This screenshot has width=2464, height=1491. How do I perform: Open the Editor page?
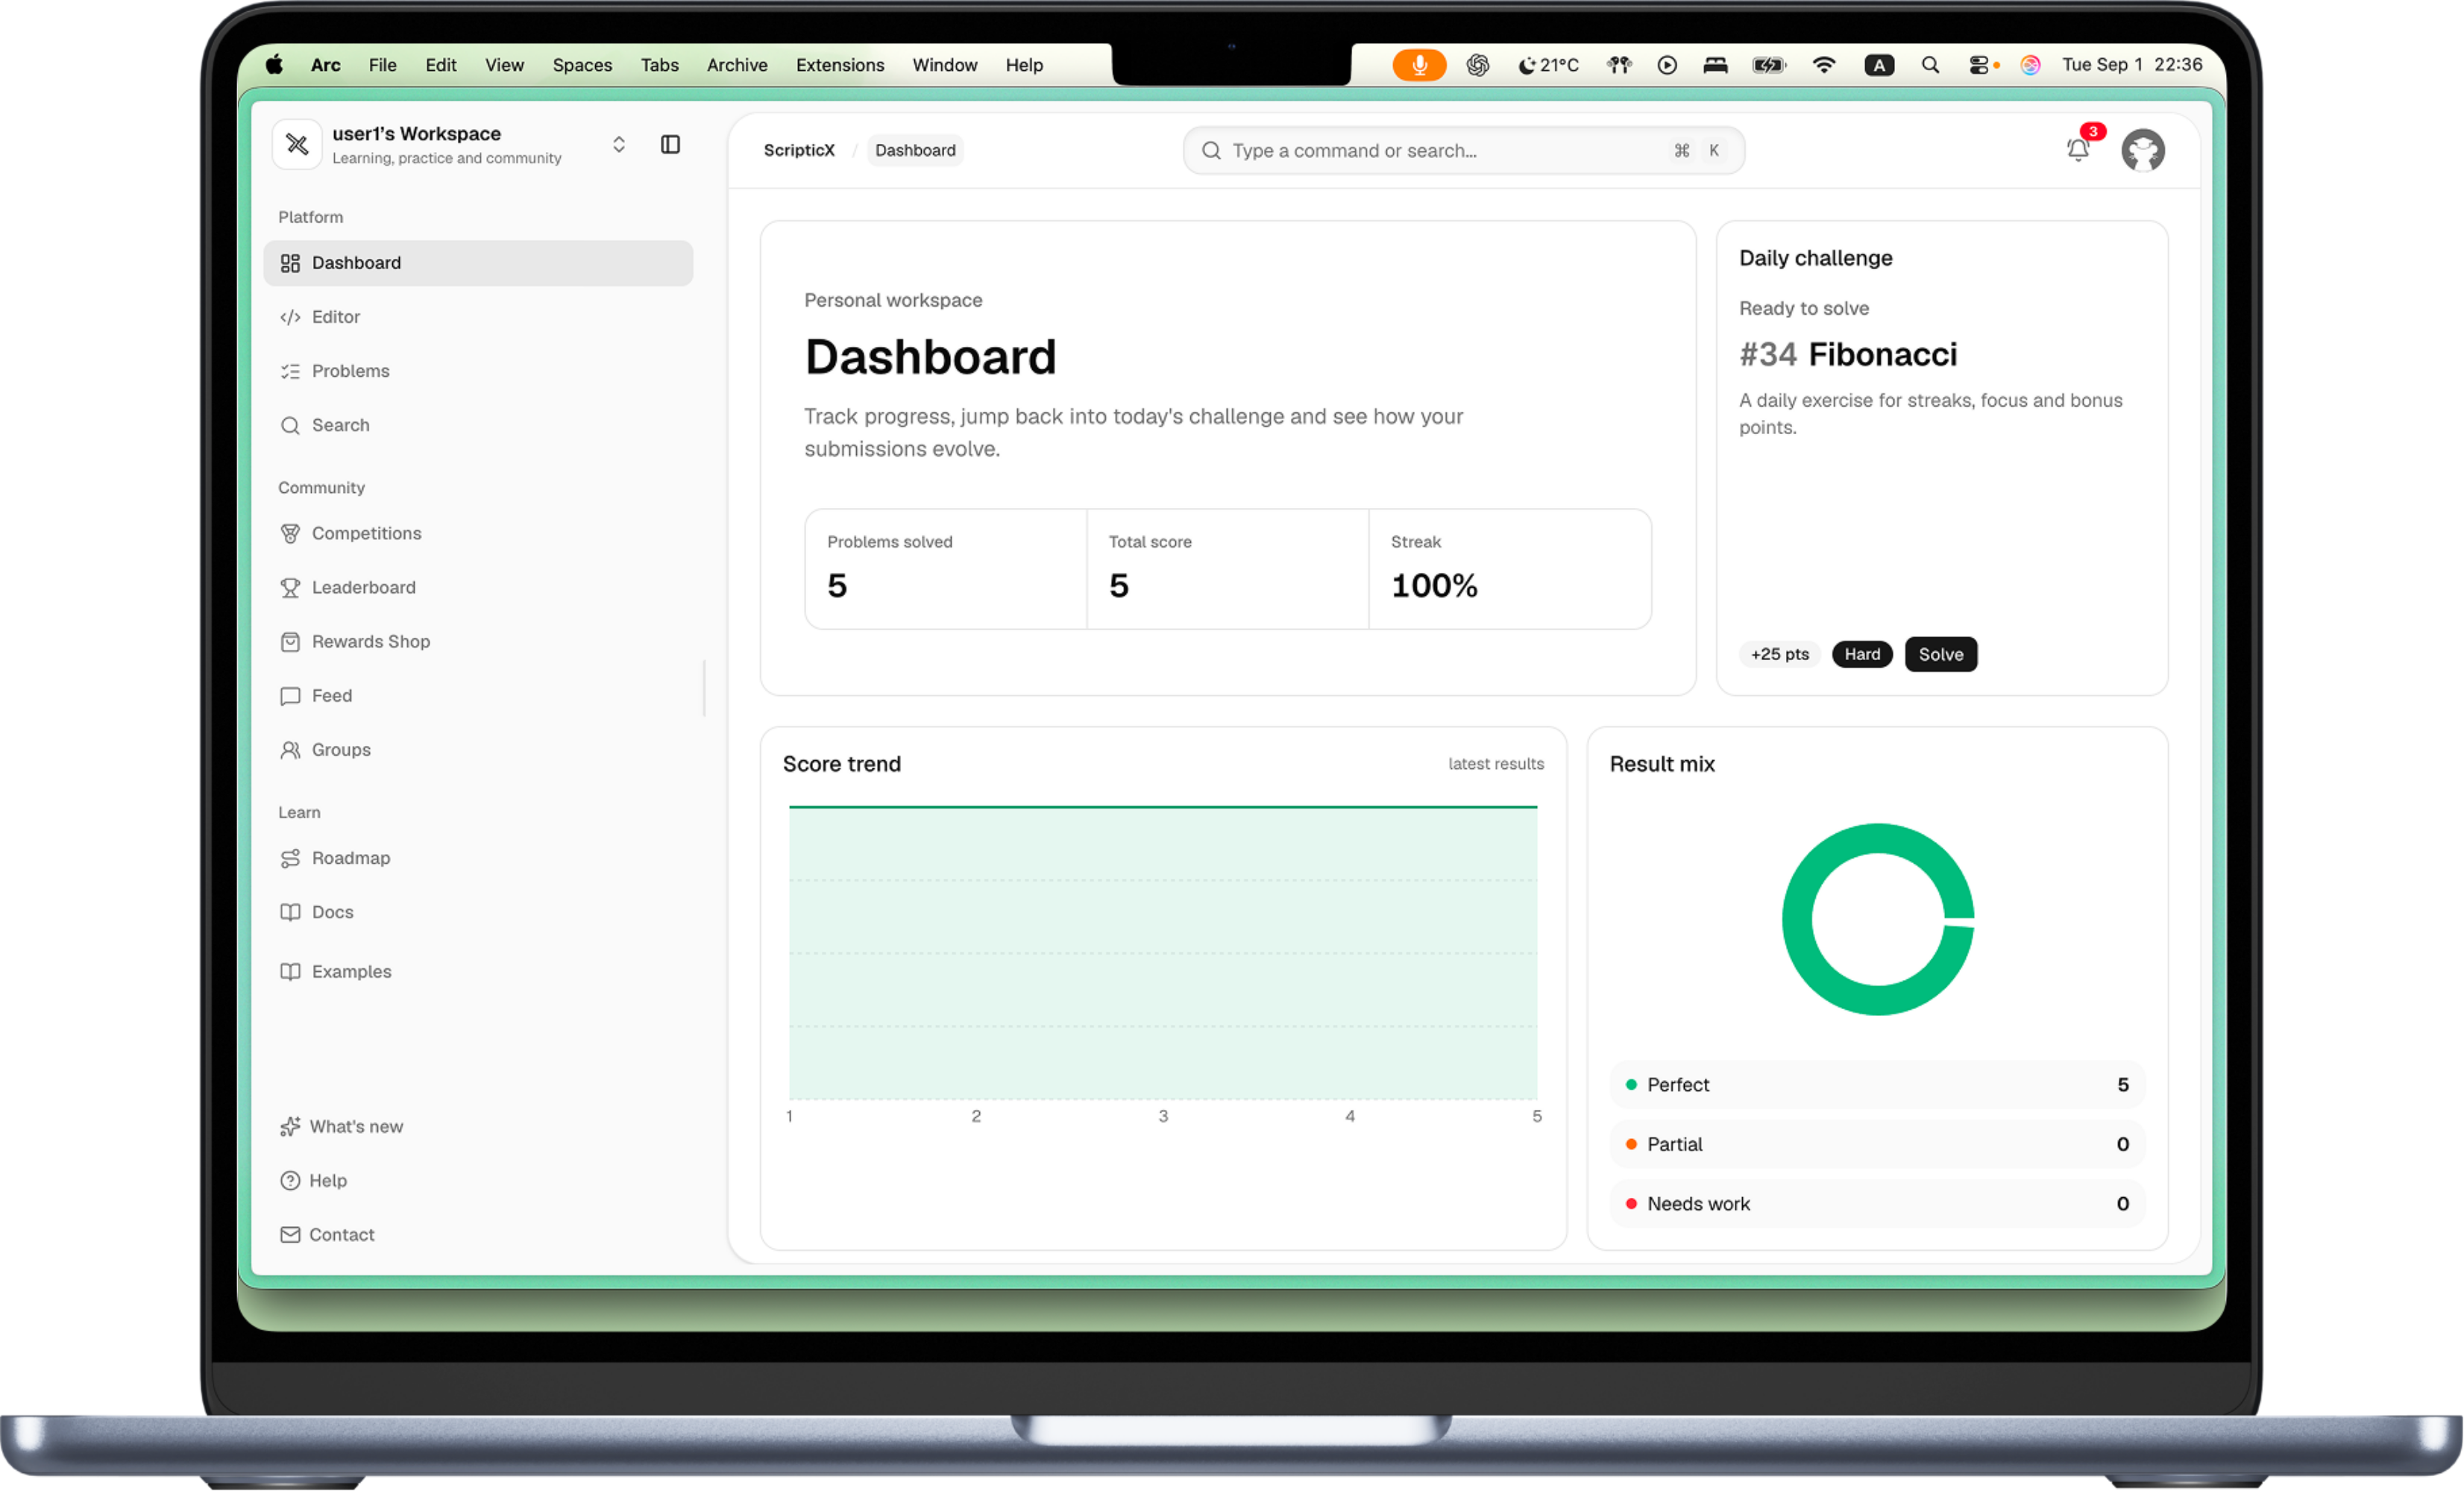tap(478, 317)
